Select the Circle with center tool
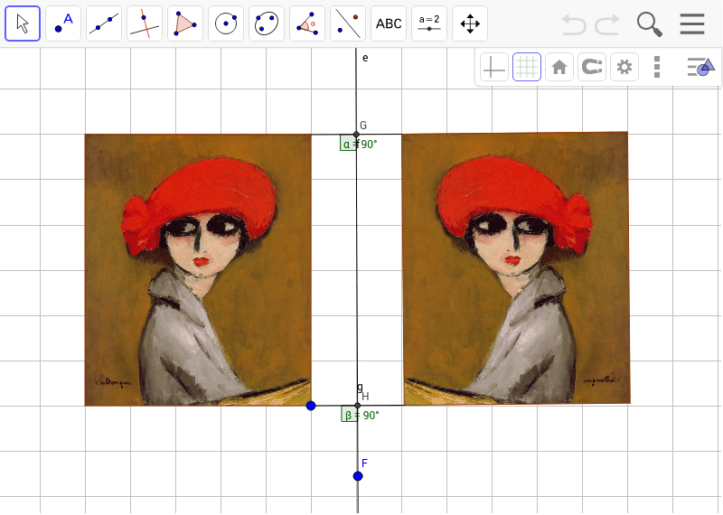Image resolution: width=723 pixels, height=515 pixels. [x=226, y=23]
